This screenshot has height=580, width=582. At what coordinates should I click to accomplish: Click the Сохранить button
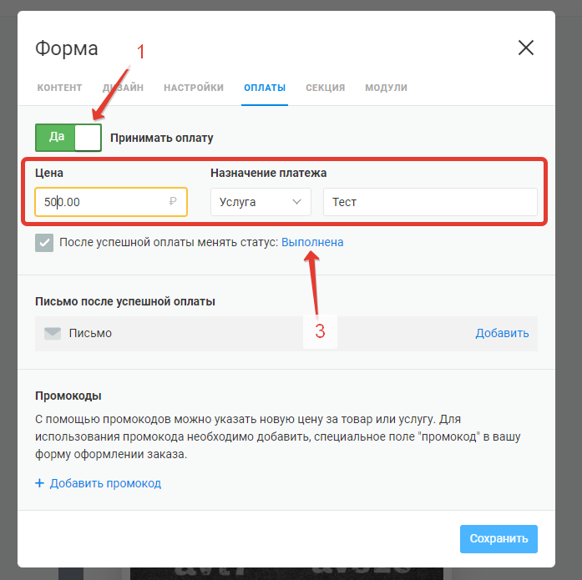pos(498,539)
